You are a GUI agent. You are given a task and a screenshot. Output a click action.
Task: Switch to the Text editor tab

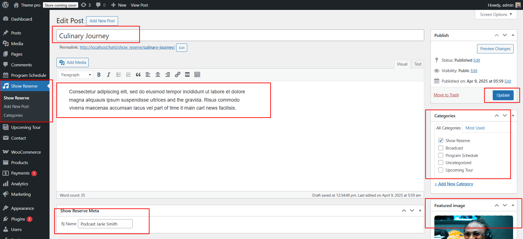(x=418, y=64)
